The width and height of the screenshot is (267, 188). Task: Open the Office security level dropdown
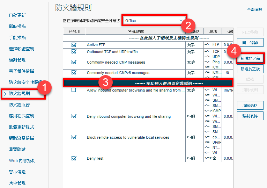click(154, 21)
